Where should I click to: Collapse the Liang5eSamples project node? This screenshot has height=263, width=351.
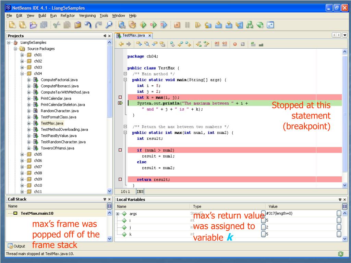point(9,42)
